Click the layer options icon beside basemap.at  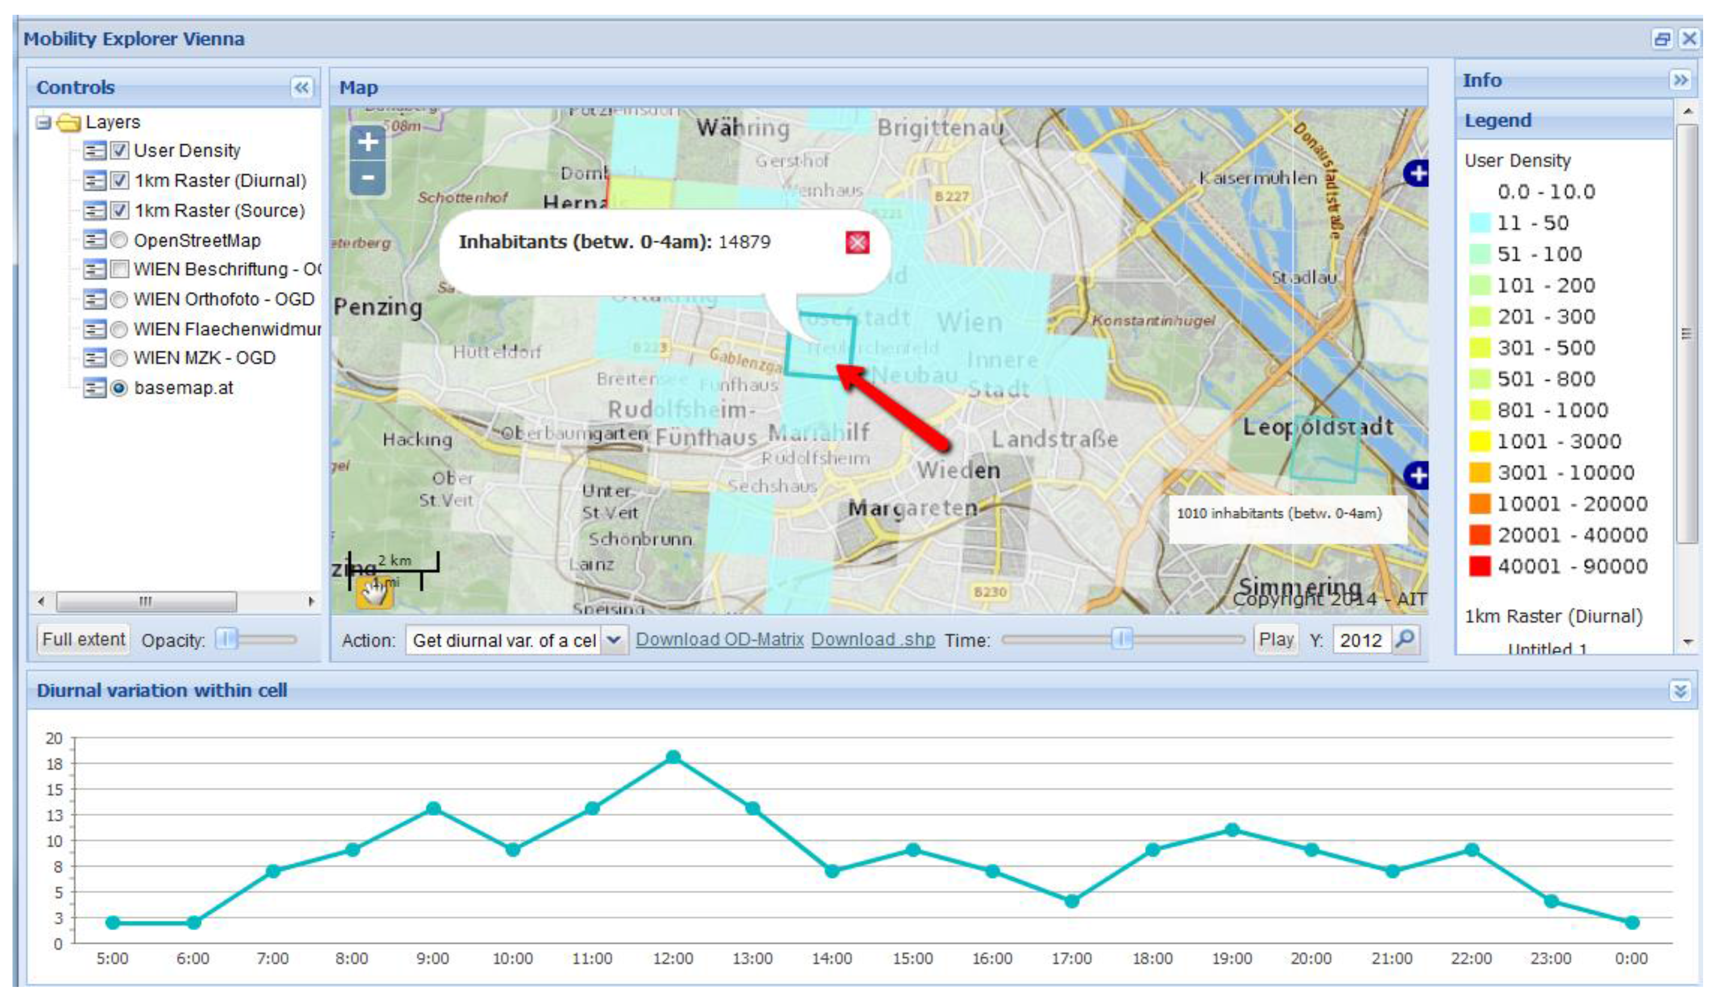coord(94,388)
